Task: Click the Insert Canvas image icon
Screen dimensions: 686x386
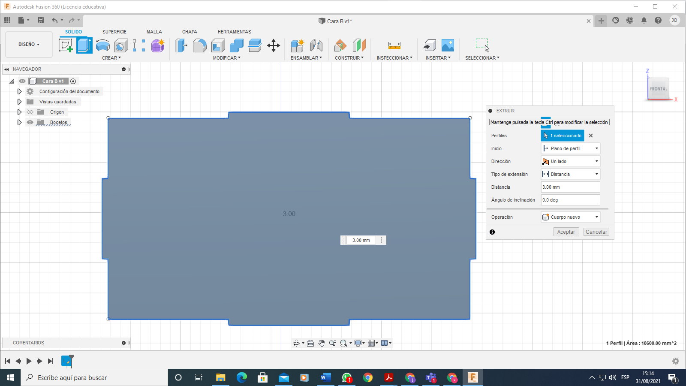Action: pyautogui.click(x=448, y=45)
